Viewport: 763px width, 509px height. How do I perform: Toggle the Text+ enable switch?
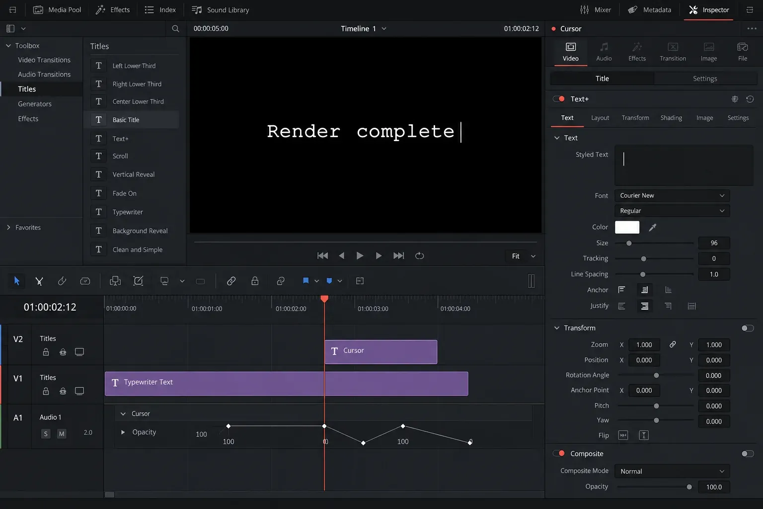click(x=559, y=99)
